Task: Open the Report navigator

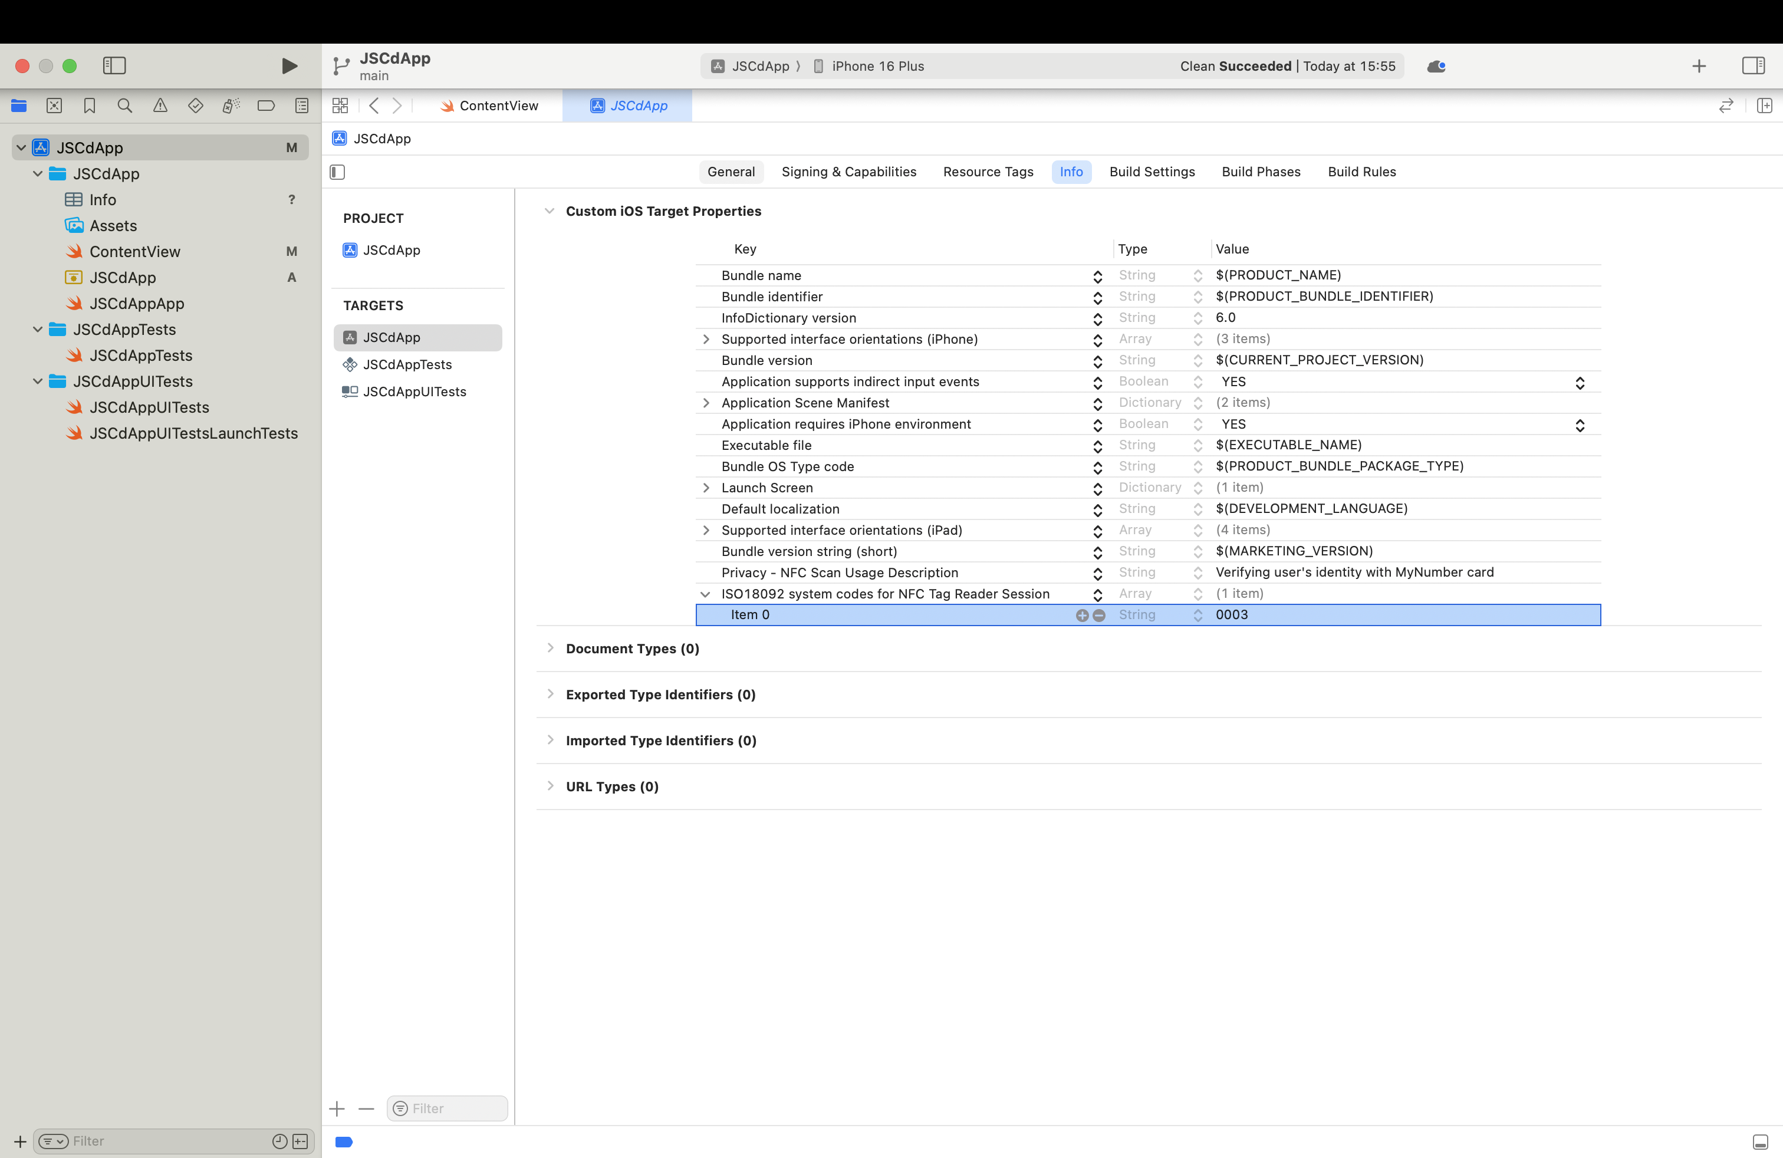Action: (301, 106)
